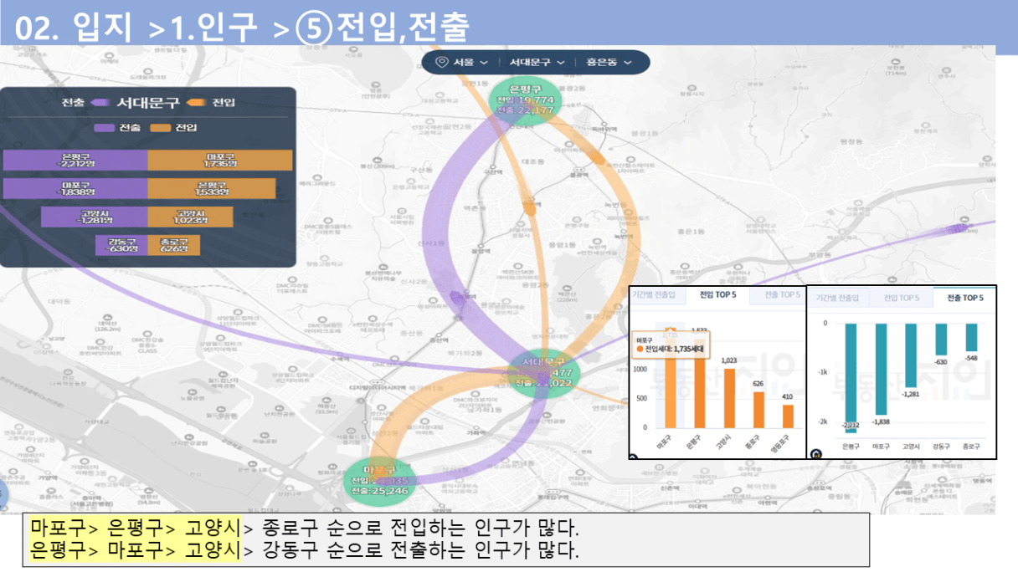Viewport: 1018px width, 572px height.
Task: Click the teal 고양시 -1,281 bar
Action: pos(911,355)
